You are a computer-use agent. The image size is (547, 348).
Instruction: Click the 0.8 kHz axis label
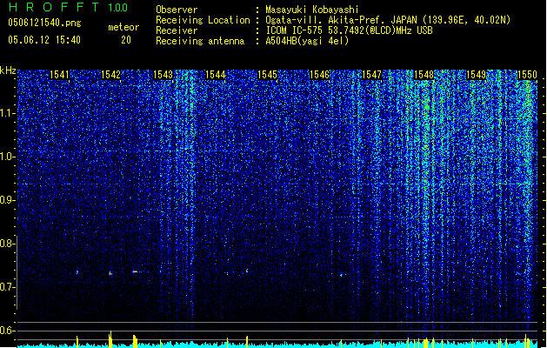click(8, 244)
